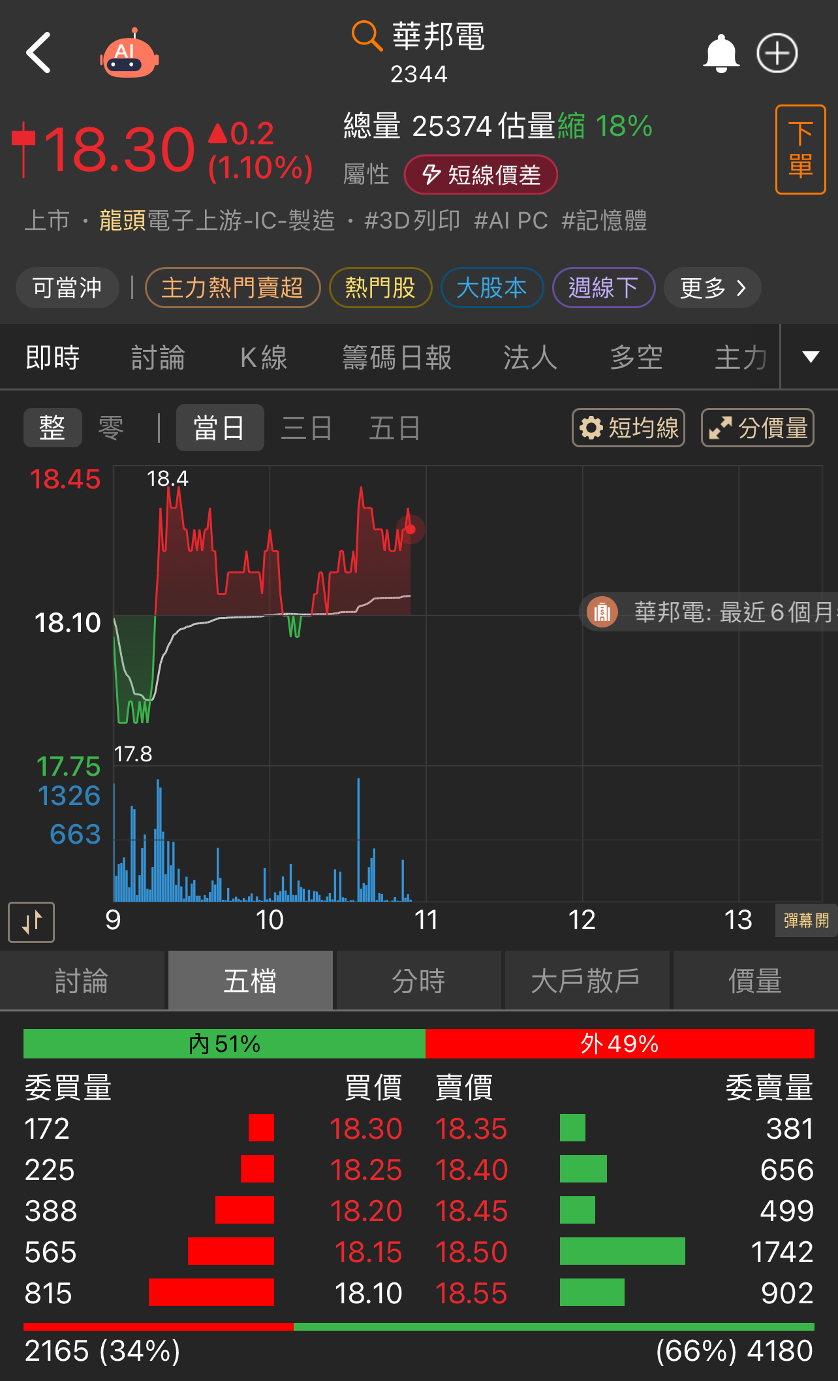Switch to bottom 討論 tab
838x1381 pixels.
tap(82, 981)
